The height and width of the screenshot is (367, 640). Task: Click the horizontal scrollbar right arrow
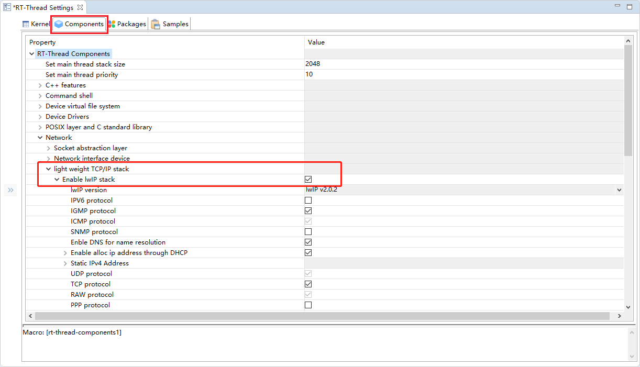tap(619, 316)
